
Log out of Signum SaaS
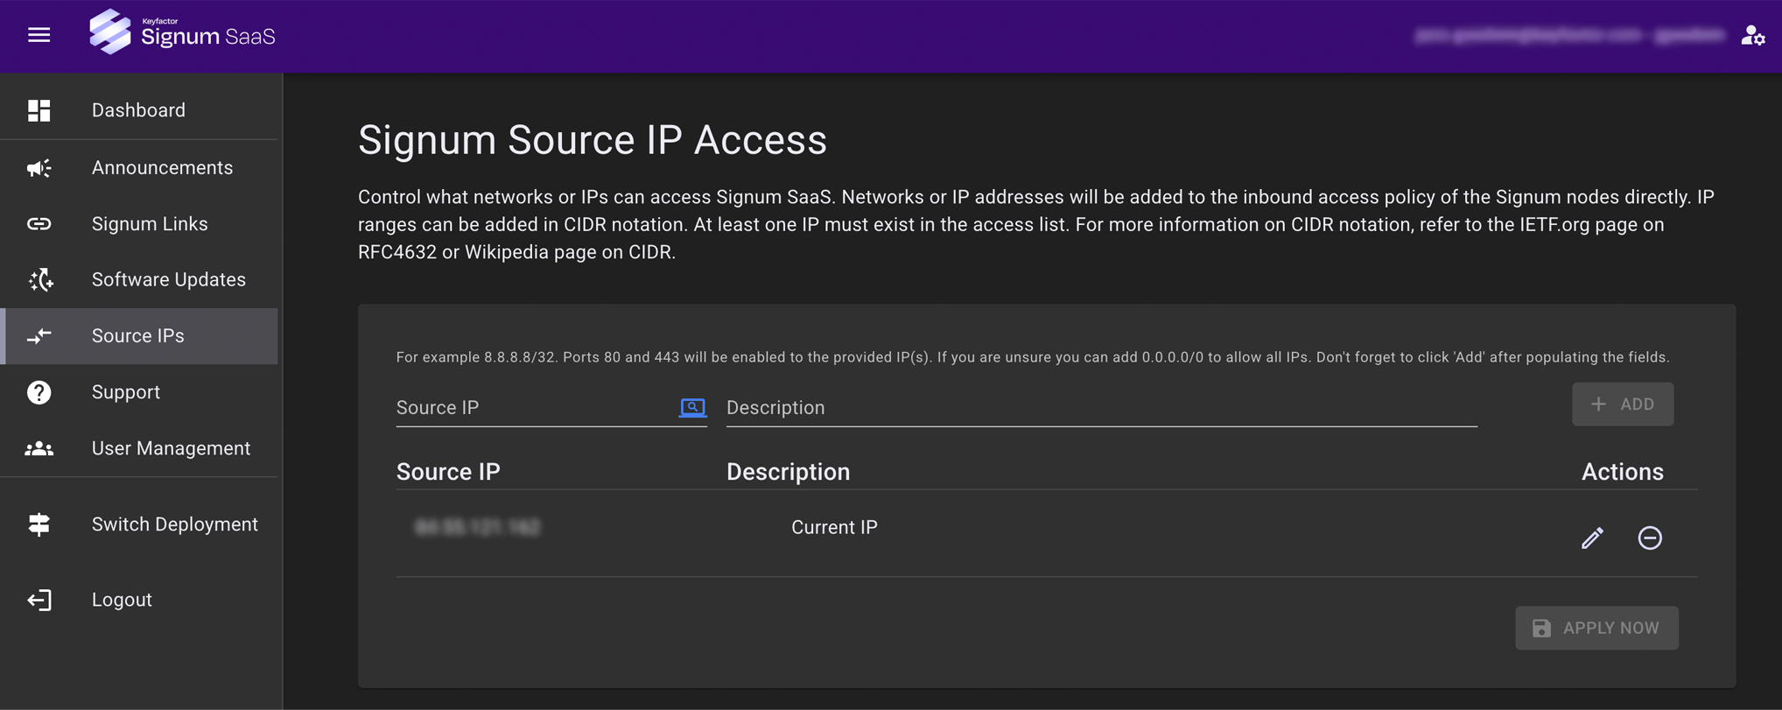(122, 600)
